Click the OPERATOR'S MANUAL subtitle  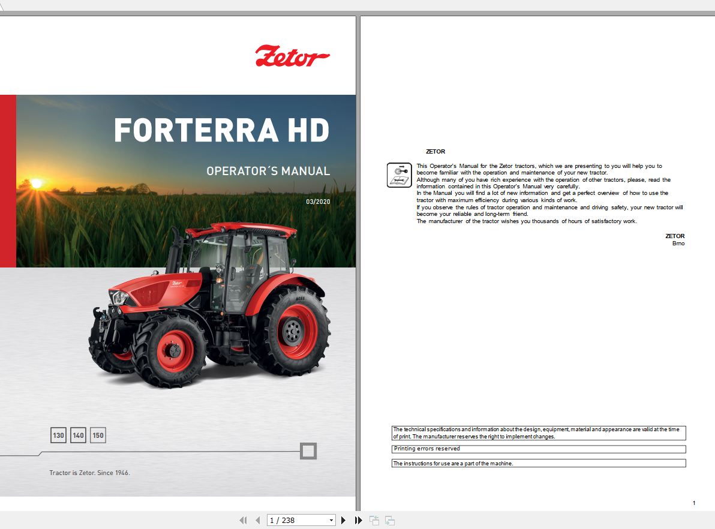coord(268,171)
